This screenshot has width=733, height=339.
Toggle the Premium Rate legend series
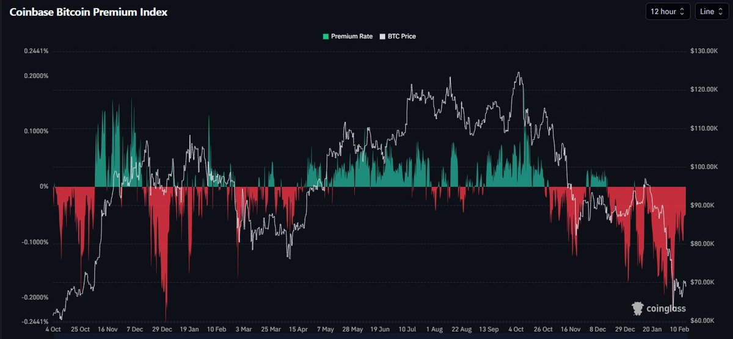coord(348,37)
